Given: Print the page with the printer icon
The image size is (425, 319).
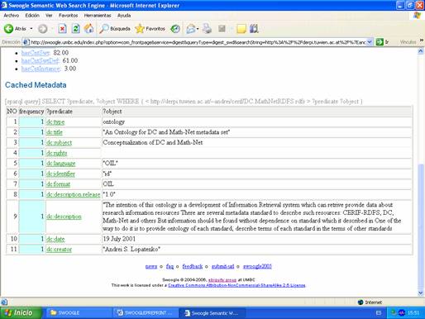Looking at the screenshot, I should point(208,29).
